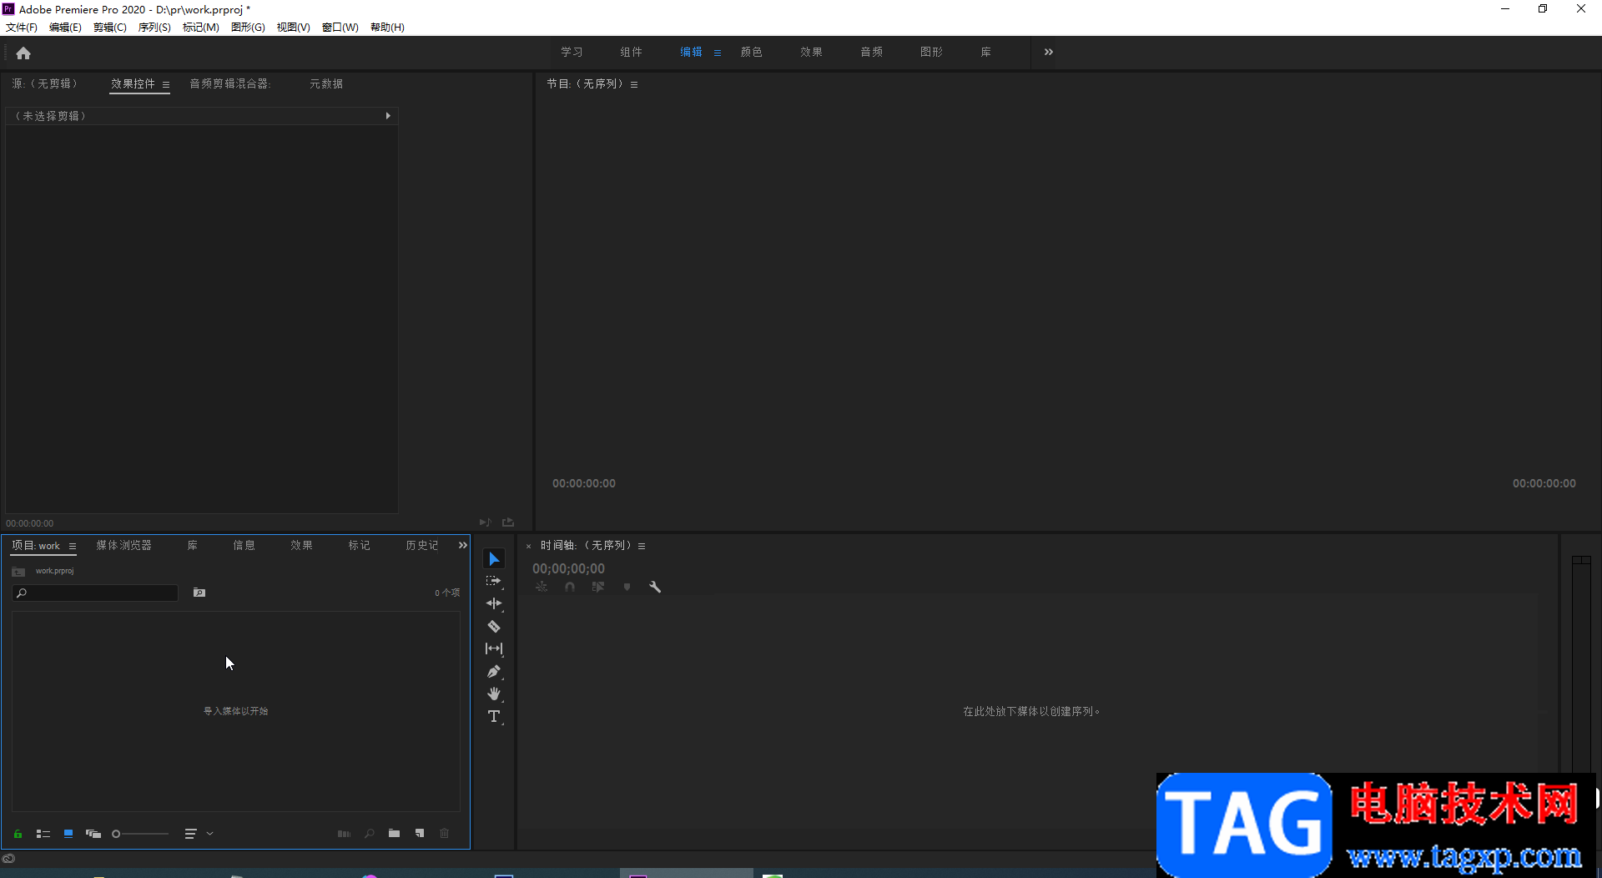Click the project search field
1602x878 pixels.
point(95,593)
